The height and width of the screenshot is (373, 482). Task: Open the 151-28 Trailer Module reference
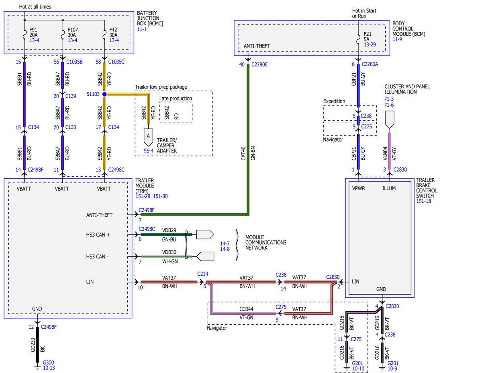pyautogui.click(x=143, y=196)
